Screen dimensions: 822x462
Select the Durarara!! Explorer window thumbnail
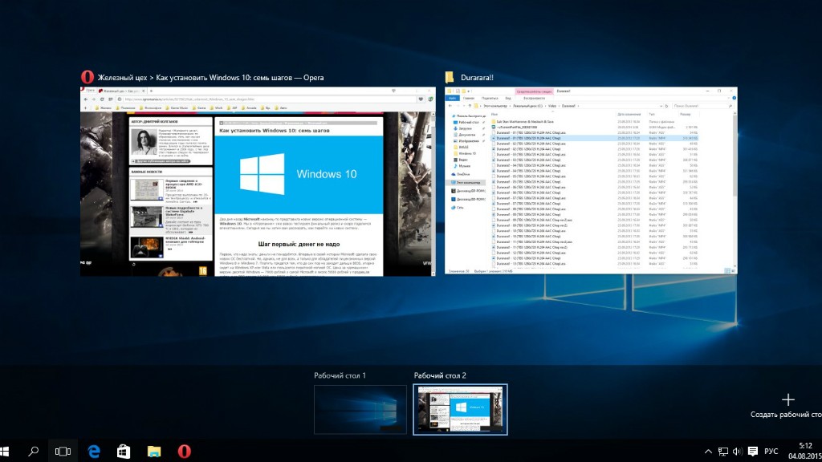point(591,180)
